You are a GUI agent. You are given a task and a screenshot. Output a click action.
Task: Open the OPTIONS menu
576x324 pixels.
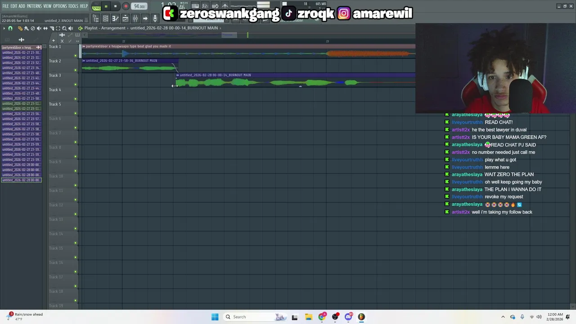click(60, 6)
